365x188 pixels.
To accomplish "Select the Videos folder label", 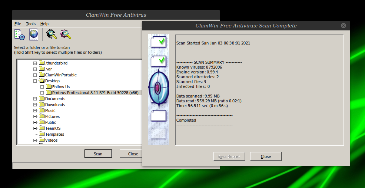I will pos(51,140).
